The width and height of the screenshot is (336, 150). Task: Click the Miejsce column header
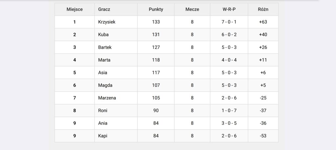tap(74, 9)
